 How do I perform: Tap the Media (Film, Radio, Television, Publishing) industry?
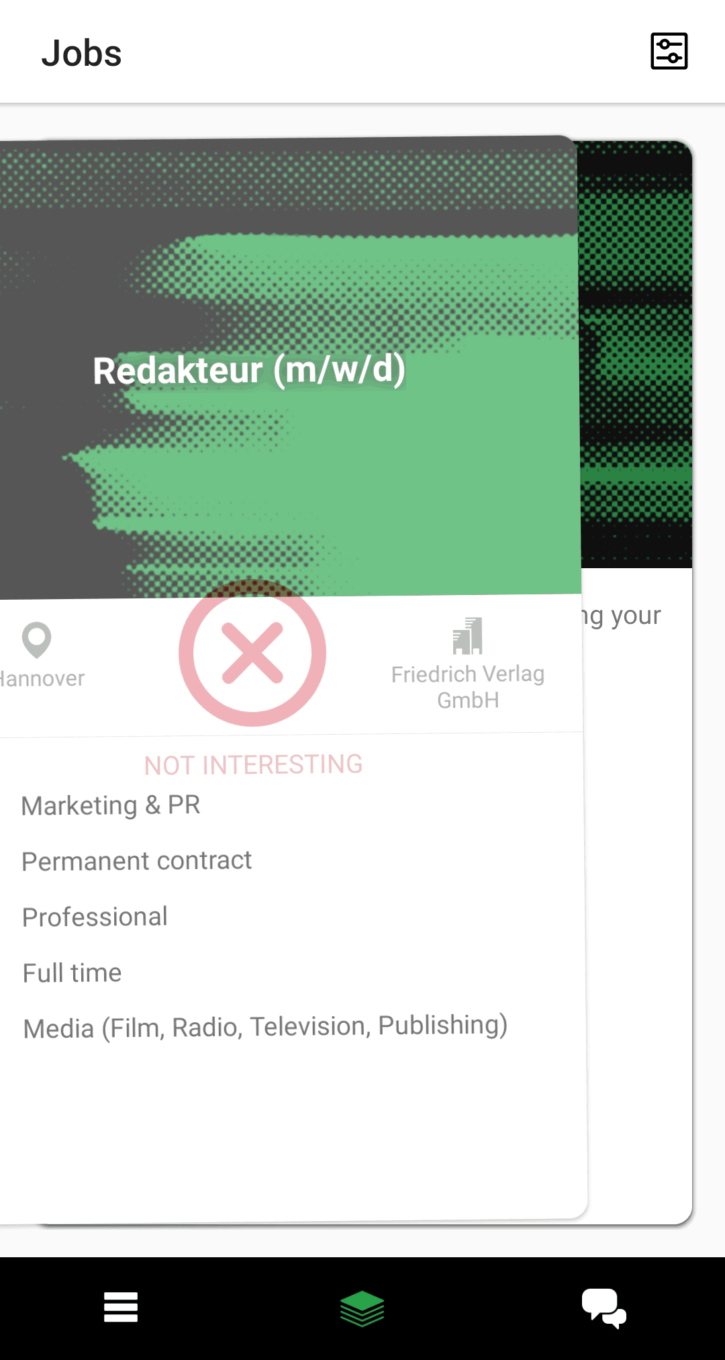pyautogui.click(x=265, y=1027)
